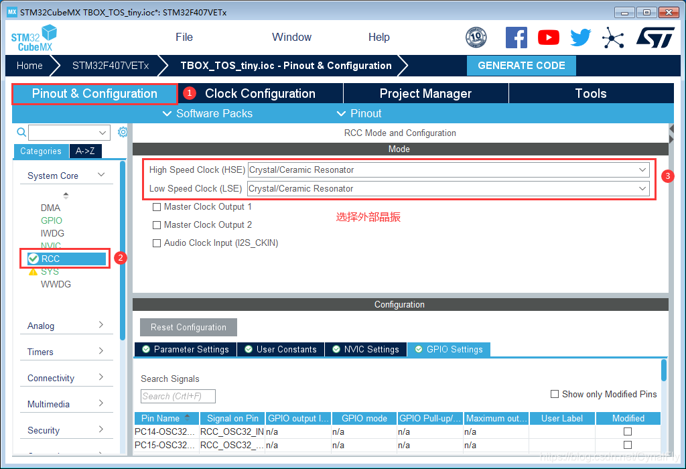Toggle Show only Modified Pins checkbox
This screenshot has height=469, width=686.
coord(554,394)
